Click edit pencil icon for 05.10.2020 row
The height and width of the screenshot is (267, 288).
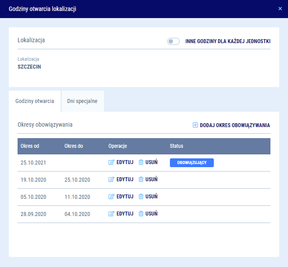111,197
